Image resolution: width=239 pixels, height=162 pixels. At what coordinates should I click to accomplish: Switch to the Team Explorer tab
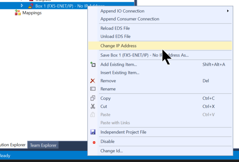coord(43,145)
